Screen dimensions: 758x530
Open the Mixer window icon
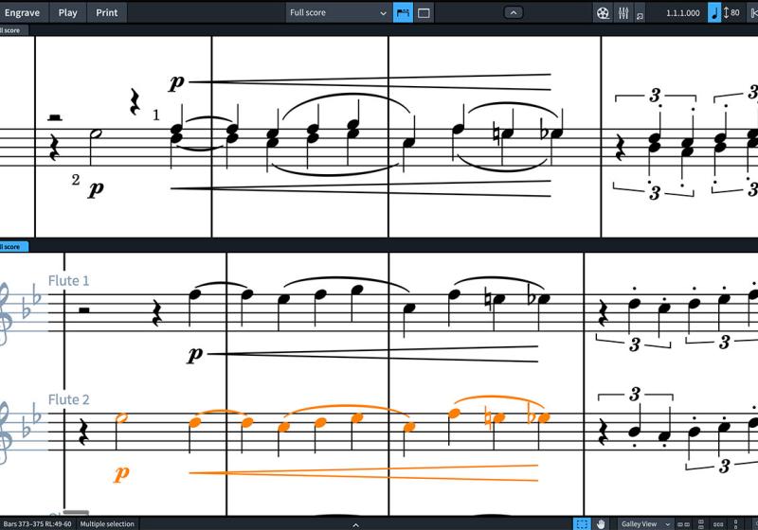click(x=623, y=12)
